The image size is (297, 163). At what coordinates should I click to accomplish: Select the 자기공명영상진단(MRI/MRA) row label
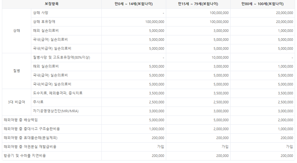coord(56,111)
